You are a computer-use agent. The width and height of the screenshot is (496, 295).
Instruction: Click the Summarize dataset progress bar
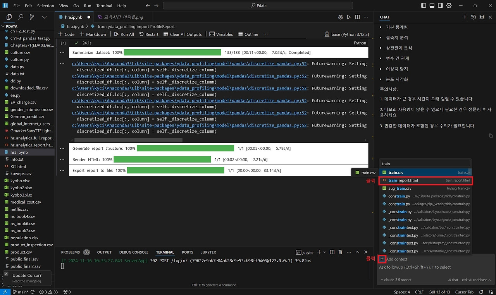pyautogui.click(x=172, y=52)
